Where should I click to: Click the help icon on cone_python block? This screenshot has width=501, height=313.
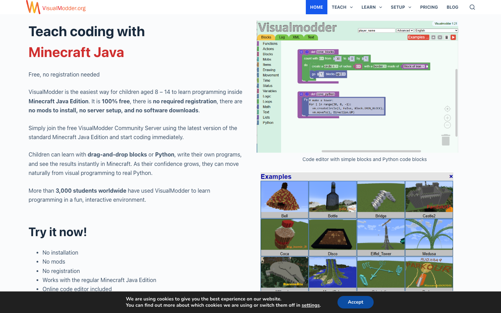point(307,94)
